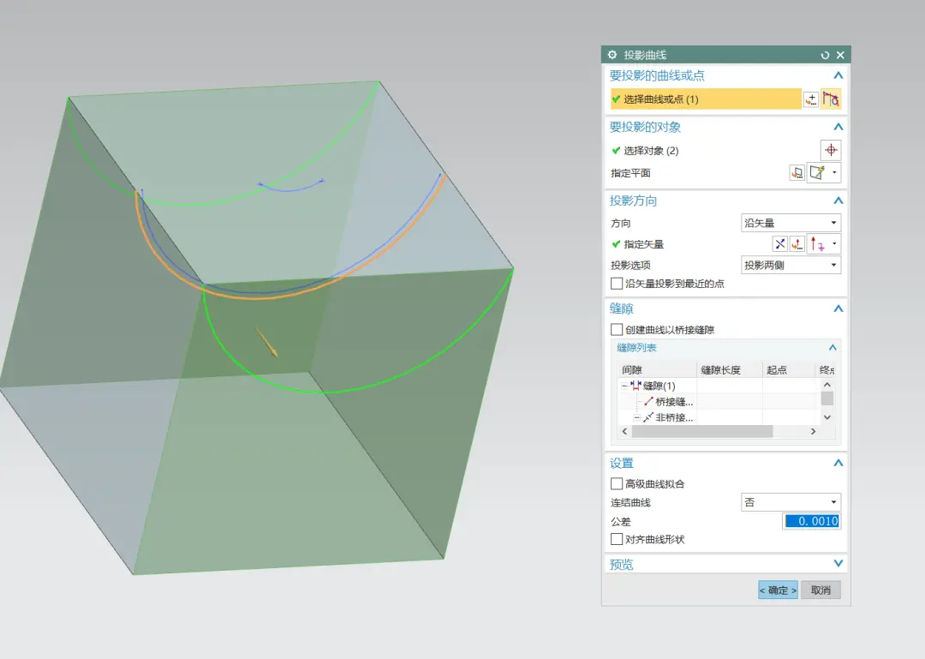This screenshot has height=659, width=925.
Task: Confirm with the 确定 button
Action: click(x=778, y=590)
